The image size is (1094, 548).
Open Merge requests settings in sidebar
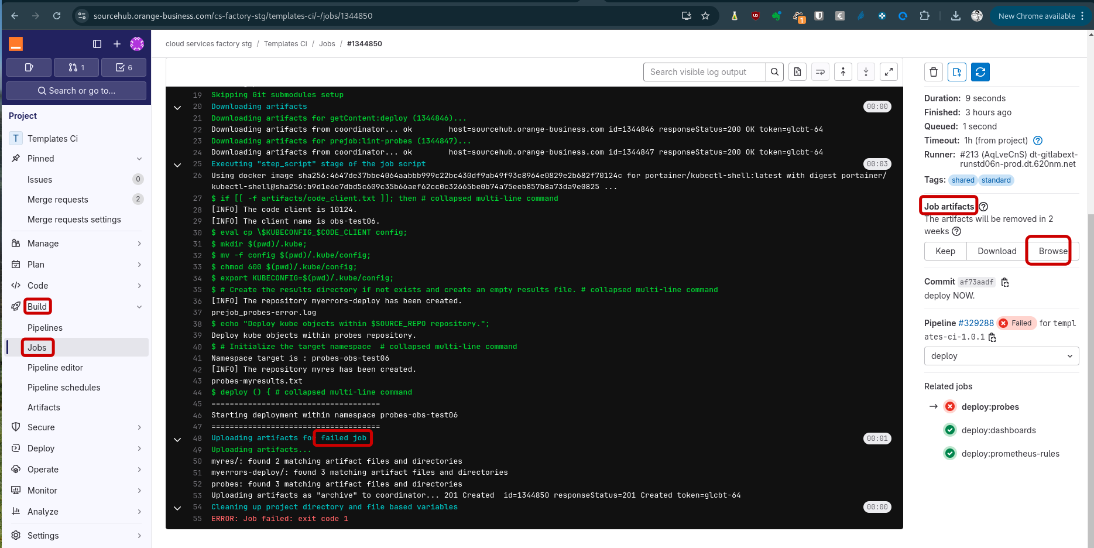click(77, 220)
